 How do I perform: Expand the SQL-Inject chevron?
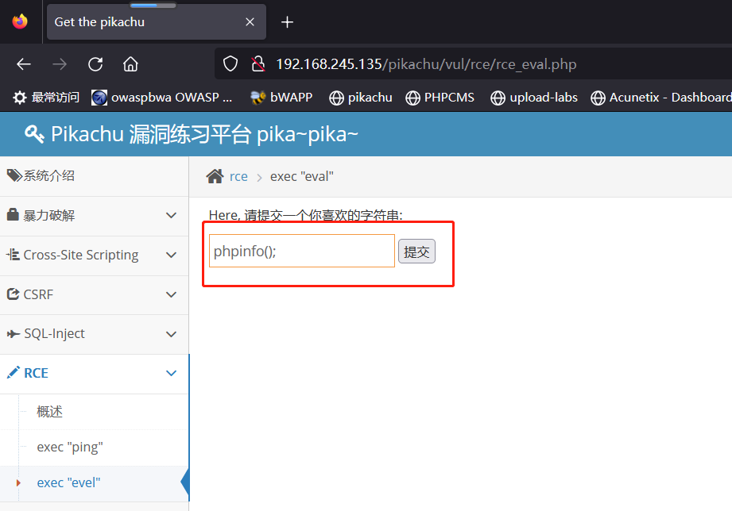(x=172, y=334)
